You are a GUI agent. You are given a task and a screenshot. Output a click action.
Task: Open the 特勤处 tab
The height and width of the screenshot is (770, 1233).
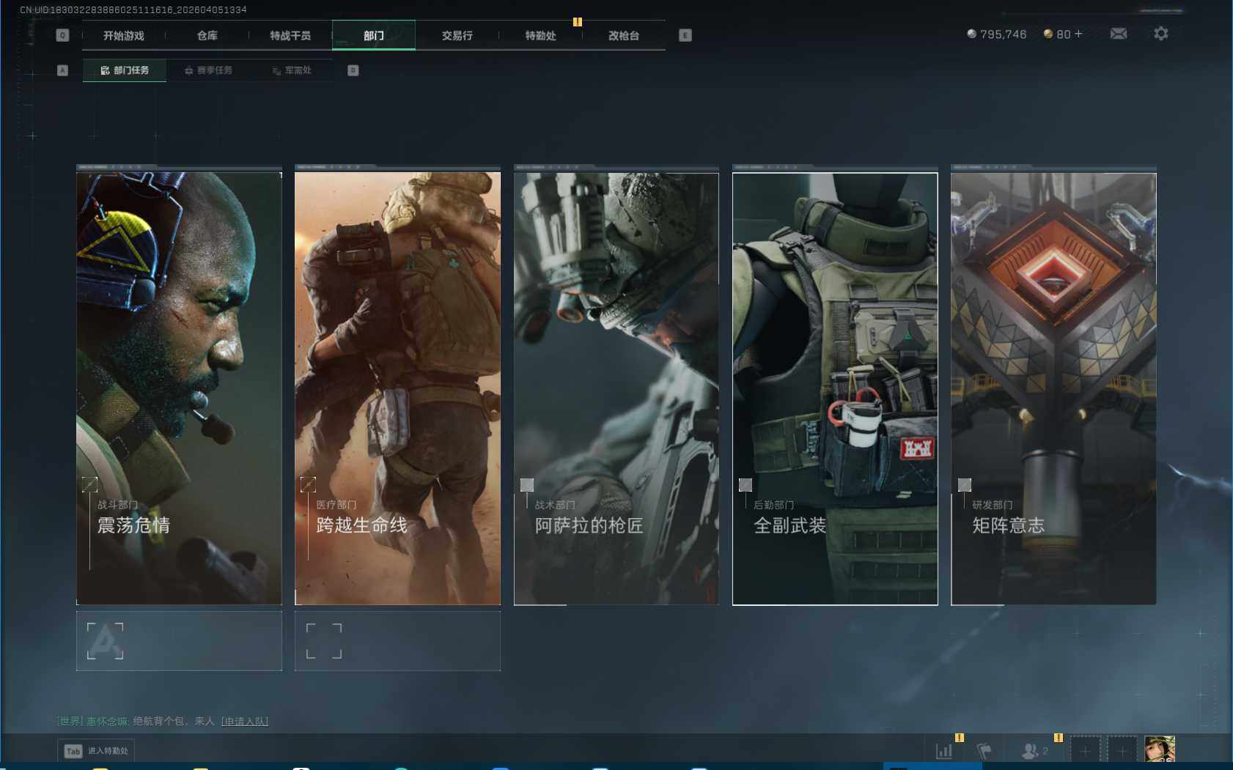541,35
